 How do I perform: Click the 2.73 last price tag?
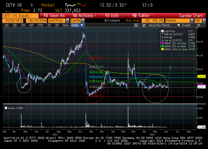[201, 87]
